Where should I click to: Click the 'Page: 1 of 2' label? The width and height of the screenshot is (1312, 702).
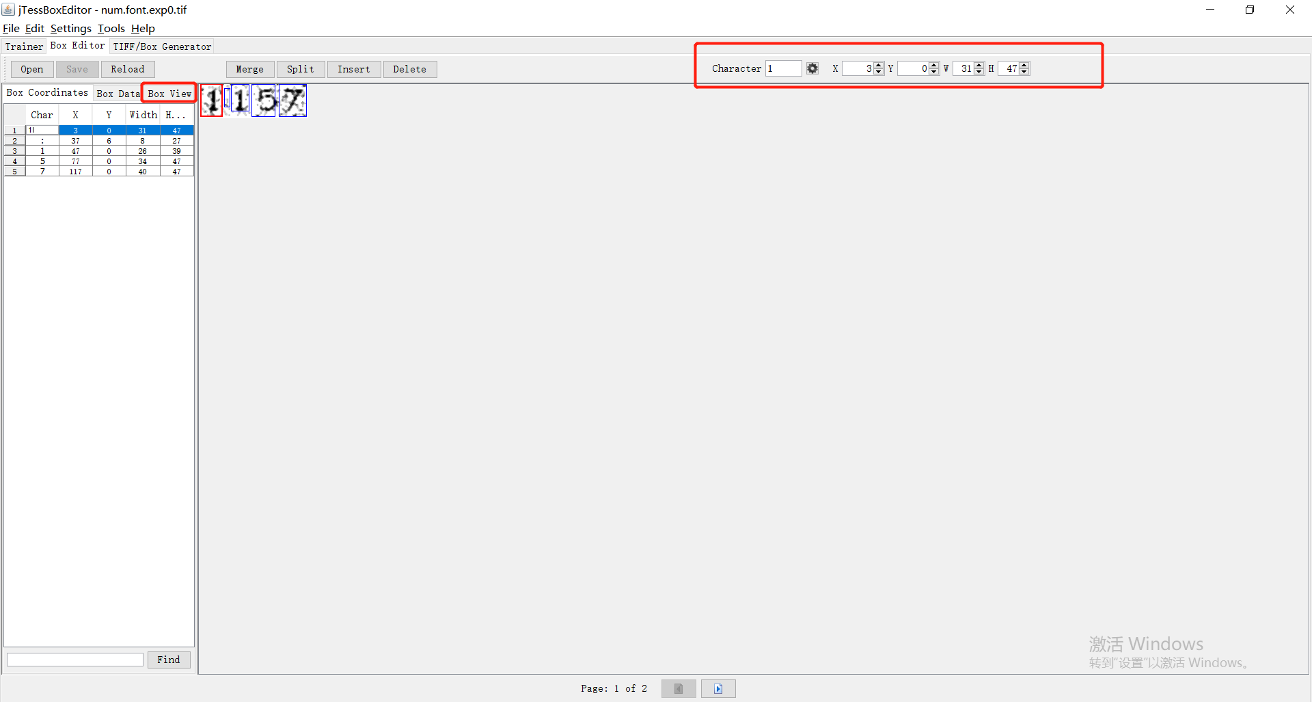pos(614,688)
